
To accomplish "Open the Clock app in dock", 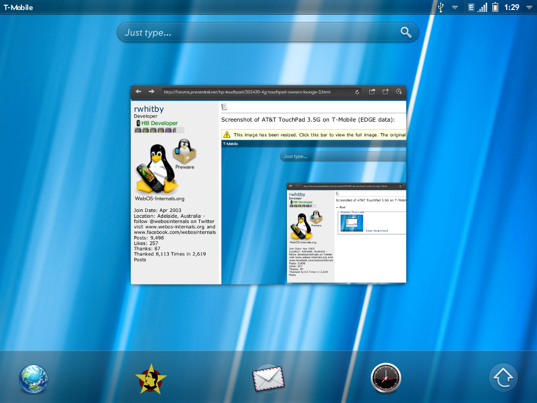I will click(386, 378).
